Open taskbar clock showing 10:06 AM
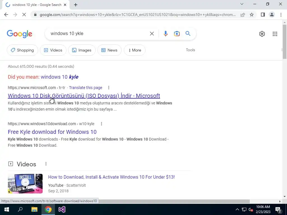Image resolution: width=287 pixels, height=215 pixels. click(263, 209)
